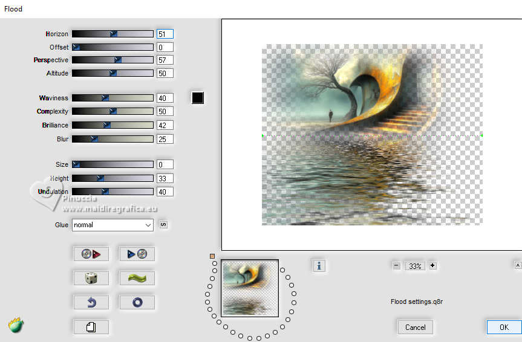
Task: Click the Size slider track
Action: (113, 164)
